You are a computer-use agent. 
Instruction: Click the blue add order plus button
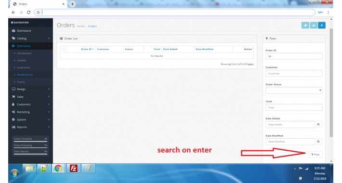coord(322,26)
